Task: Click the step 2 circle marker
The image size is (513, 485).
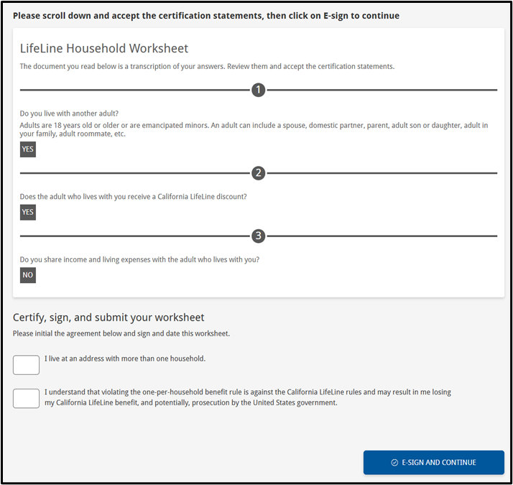Action: click(259, 173)
